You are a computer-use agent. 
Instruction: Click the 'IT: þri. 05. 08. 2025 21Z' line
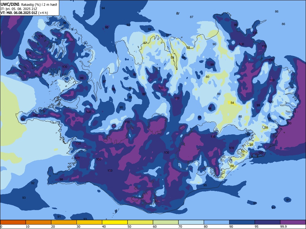point(19,9)
